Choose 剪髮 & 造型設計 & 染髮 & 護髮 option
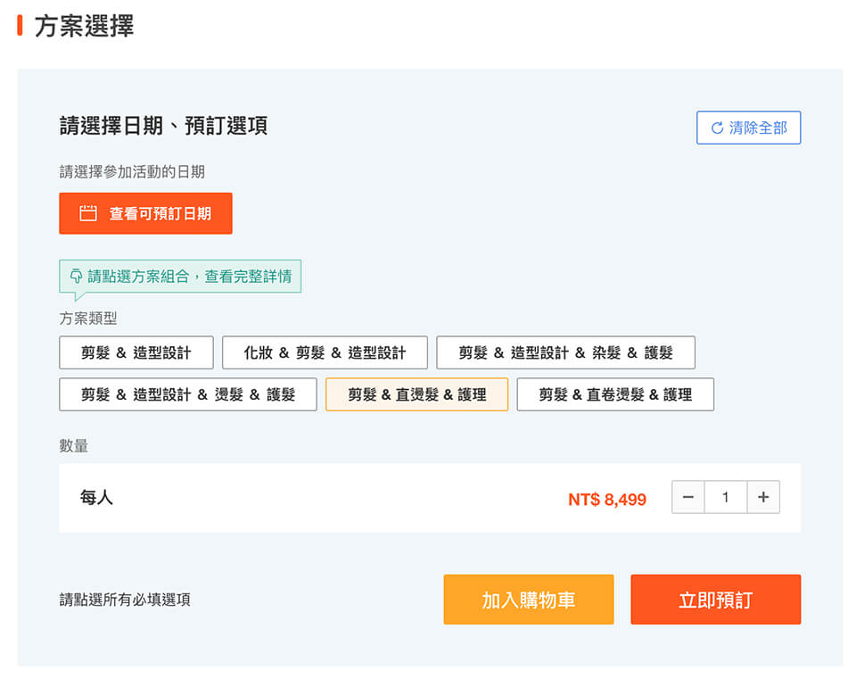Viewport: 856px width, 679px height. point(565,352)
